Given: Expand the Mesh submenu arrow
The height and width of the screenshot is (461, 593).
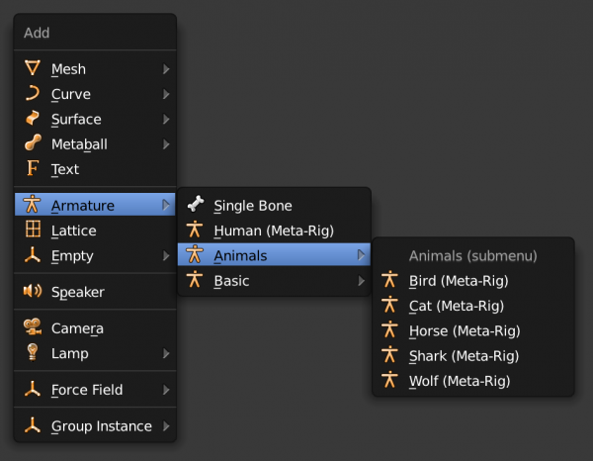Looking at the screenshot, I should (166, 69).
